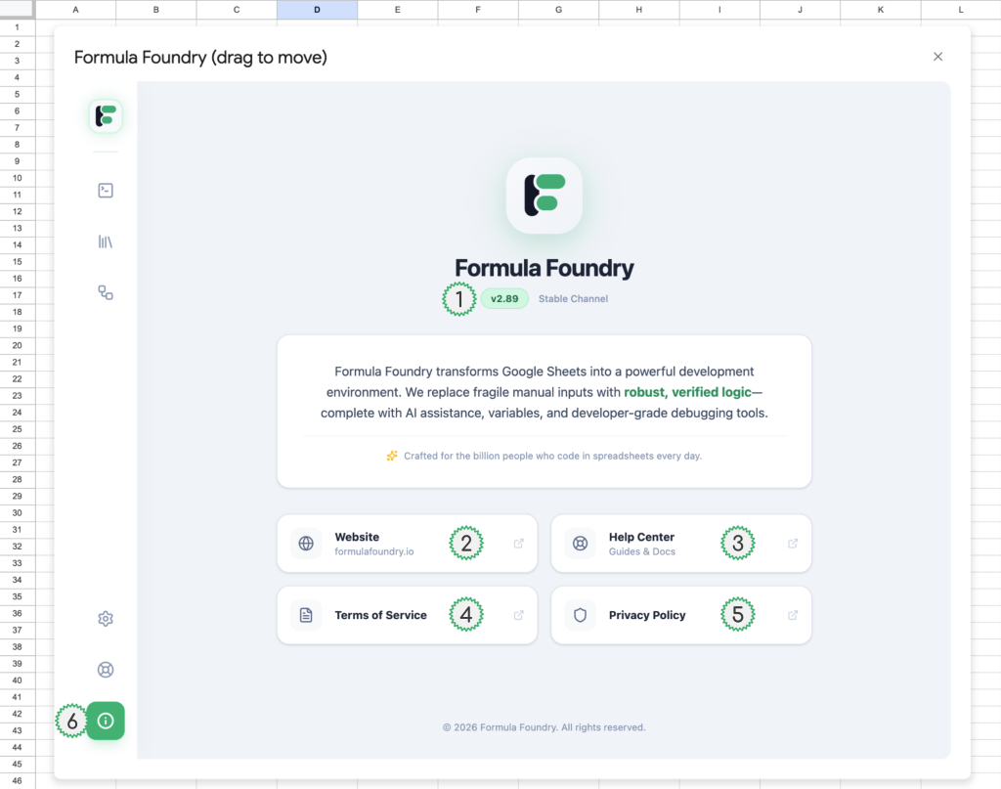Screen dimensions: 1001x789
Task: Select row 1 header in spreadsheet
Action: click(17, 27)
